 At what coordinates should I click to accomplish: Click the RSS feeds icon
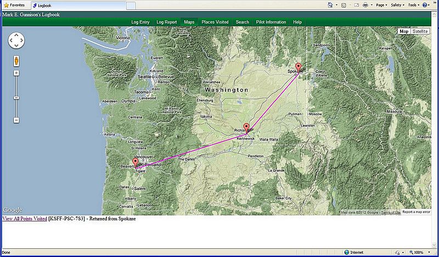tap(344, 5)
